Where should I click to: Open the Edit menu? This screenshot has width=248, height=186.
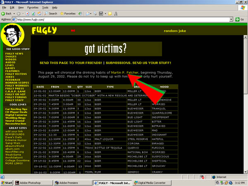12,7
